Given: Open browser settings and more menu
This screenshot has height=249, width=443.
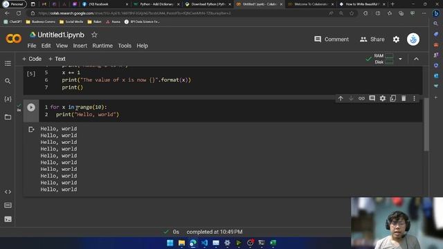Looking at the screenshot, I should pyautogui.click(x=424, y=13).
